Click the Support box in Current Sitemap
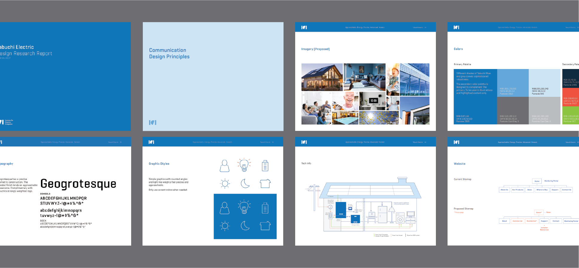 tap(555, 190)
